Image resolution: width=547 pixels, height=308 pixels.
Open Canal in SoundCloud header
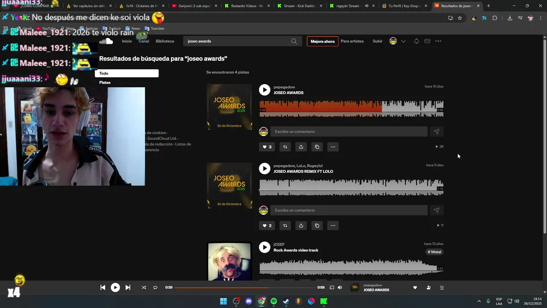coord(144,41)
